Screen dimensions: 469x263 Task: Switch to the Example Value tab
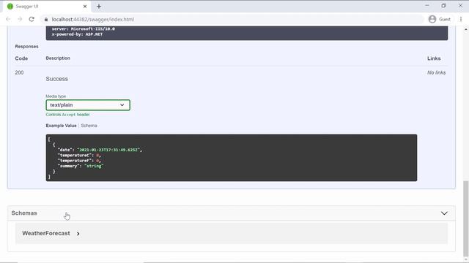(61, 126)
